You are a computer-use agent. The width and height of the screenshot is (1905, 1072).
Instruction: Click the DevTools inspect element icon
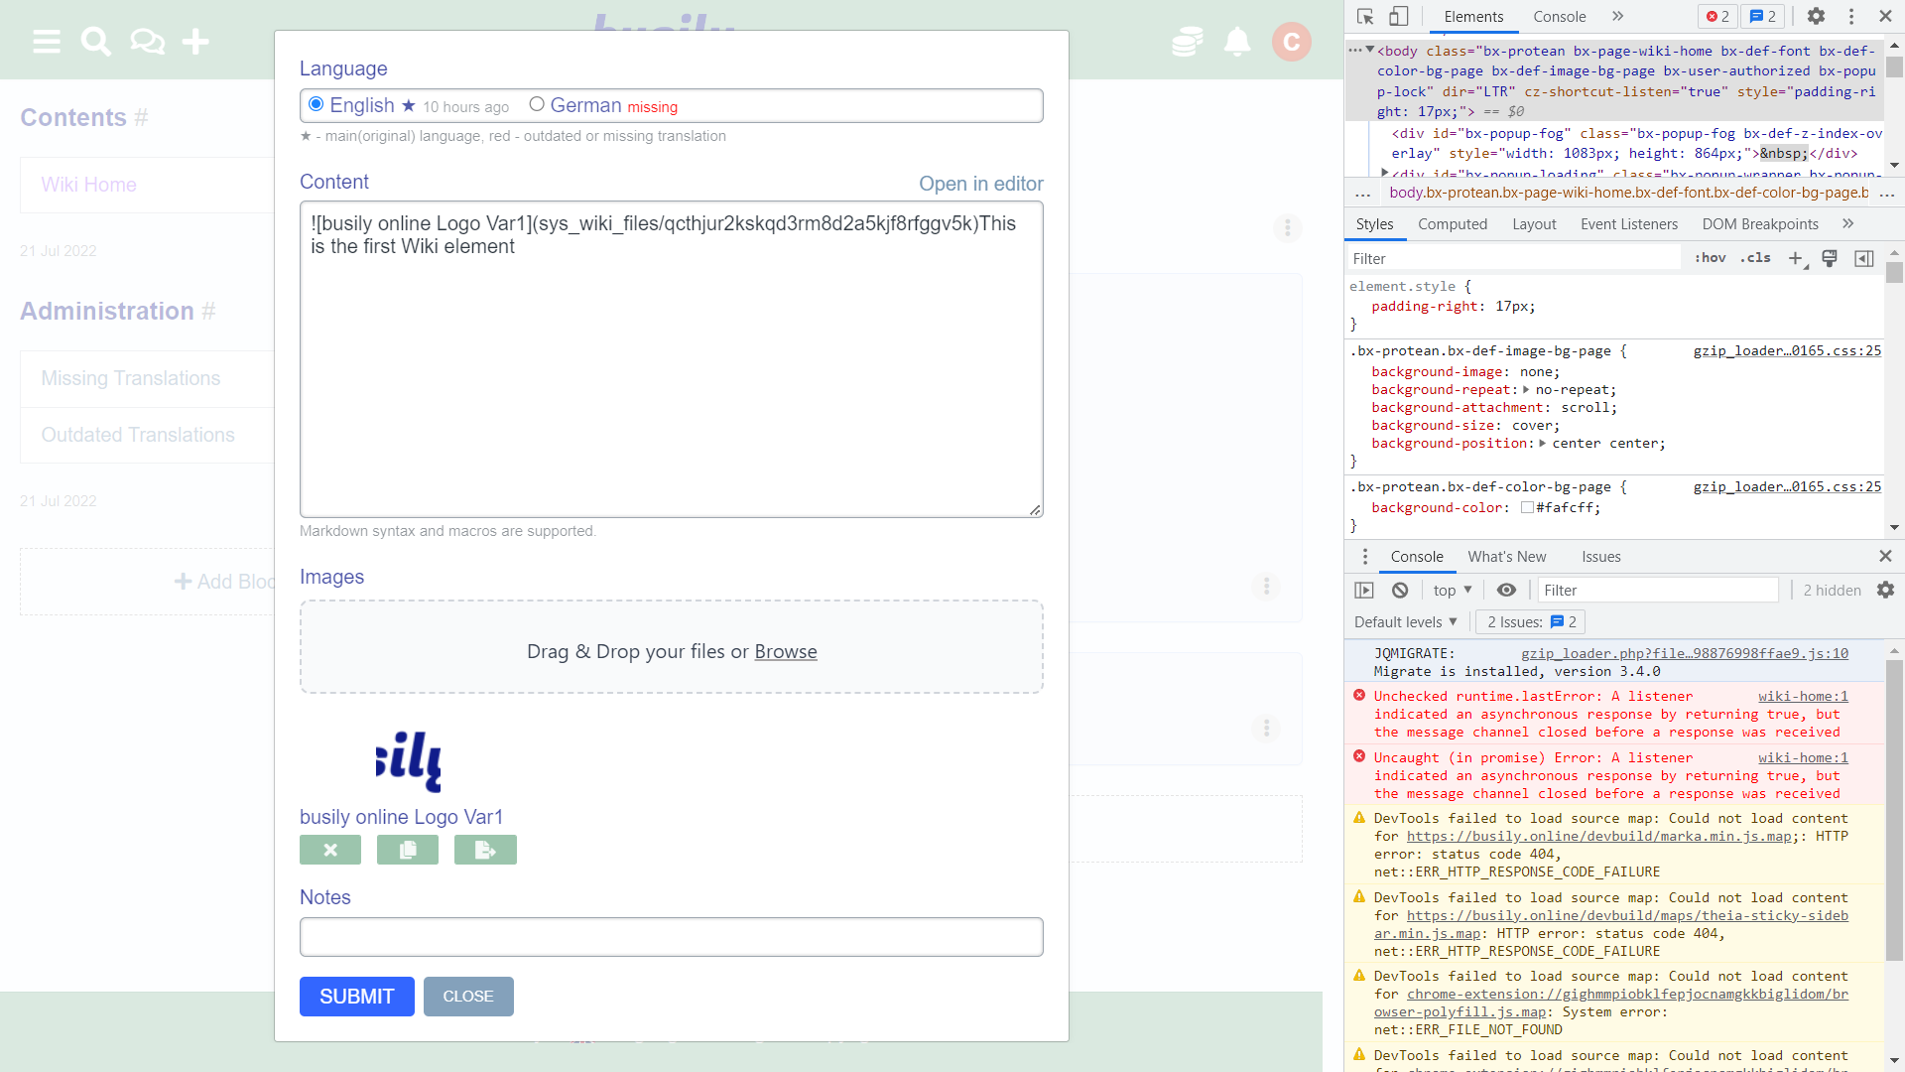[x=1365, y=17]
